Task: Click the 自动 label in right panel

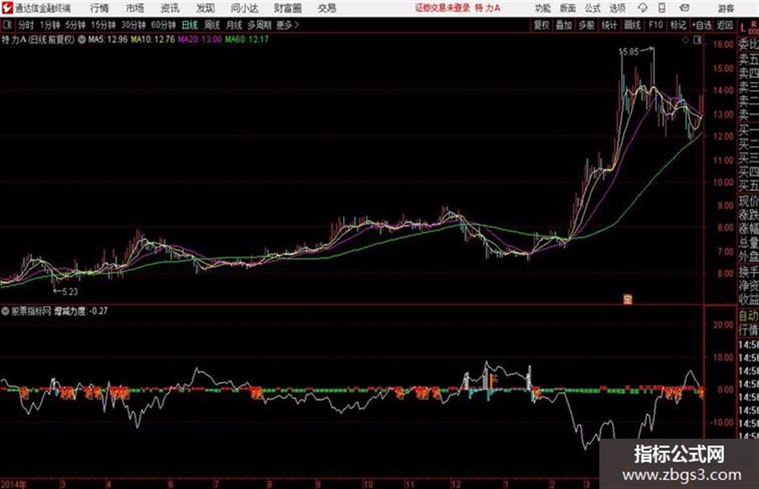Action: point(748,316)
